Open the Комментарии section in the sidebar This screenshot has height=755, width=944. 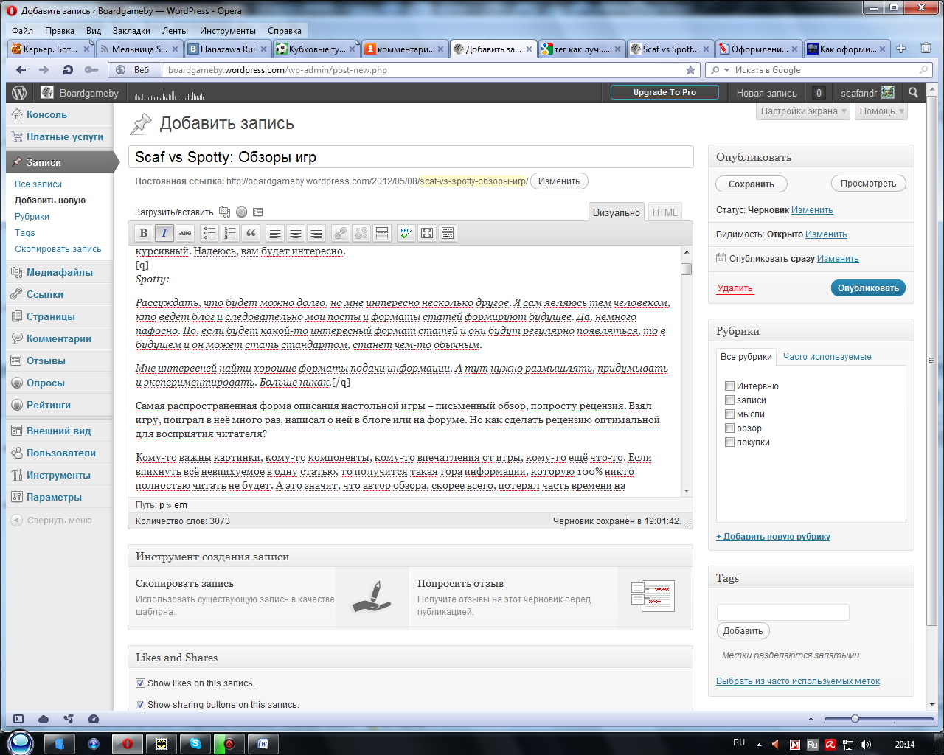coord(59,339)
